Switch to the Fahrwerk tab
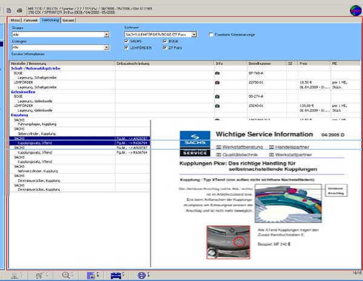Screen dimensions: 363x281 [30, 20]
